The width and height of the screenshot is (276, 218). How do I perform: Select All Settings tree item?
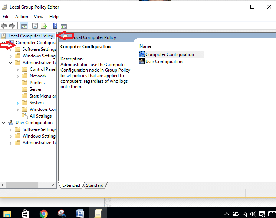[40, 116]
